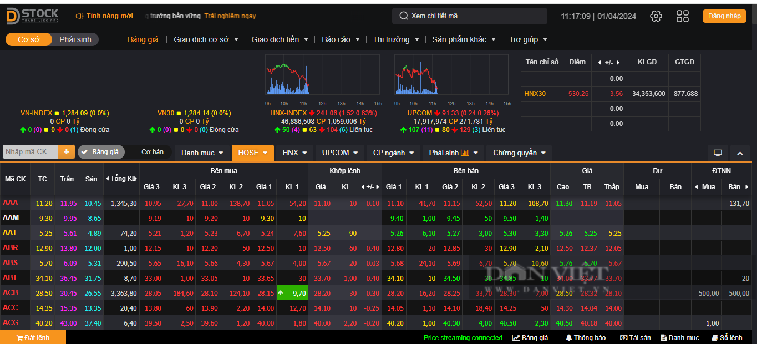Click the monitor display icon
Viewport: 757px width, 344px height.
718,153
